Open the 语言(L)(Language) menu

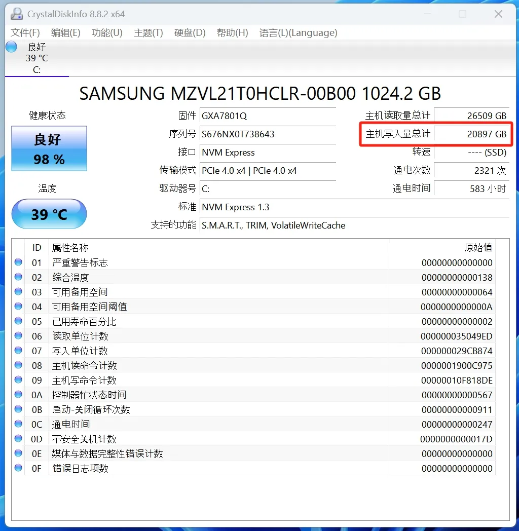pos(299,33)
